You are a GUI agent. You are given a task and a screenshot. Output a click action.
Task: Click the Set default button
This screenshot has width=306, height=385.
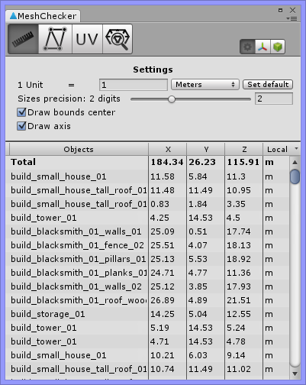[x=268, y=85]
